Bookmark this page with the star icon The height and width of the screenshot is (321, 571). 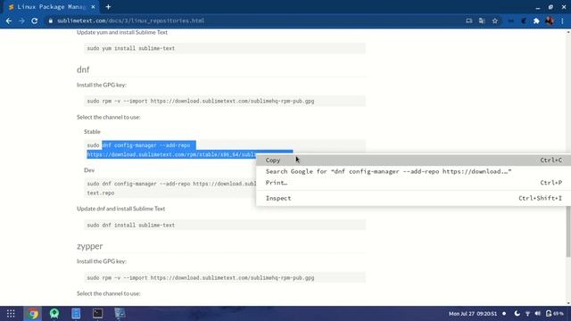[495, 21]
